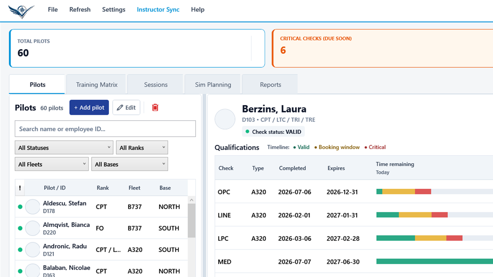The height and width of the screenshot is (277, 493).
Task: Click the pilot list scrollbar thumb
Action: coord(191,220)
